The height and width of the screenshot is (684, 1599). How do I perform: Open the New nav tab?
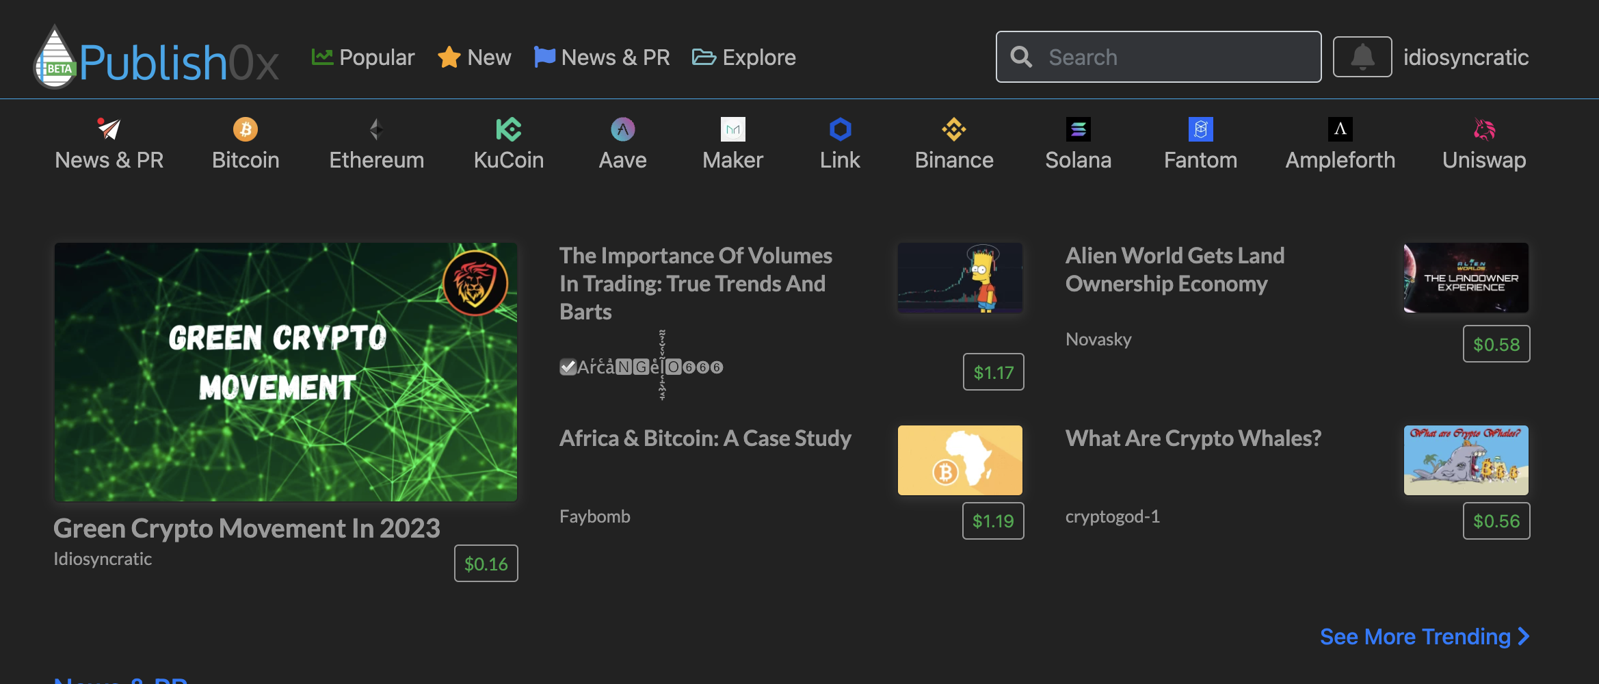pyautogui.click(x=475, y=57)
